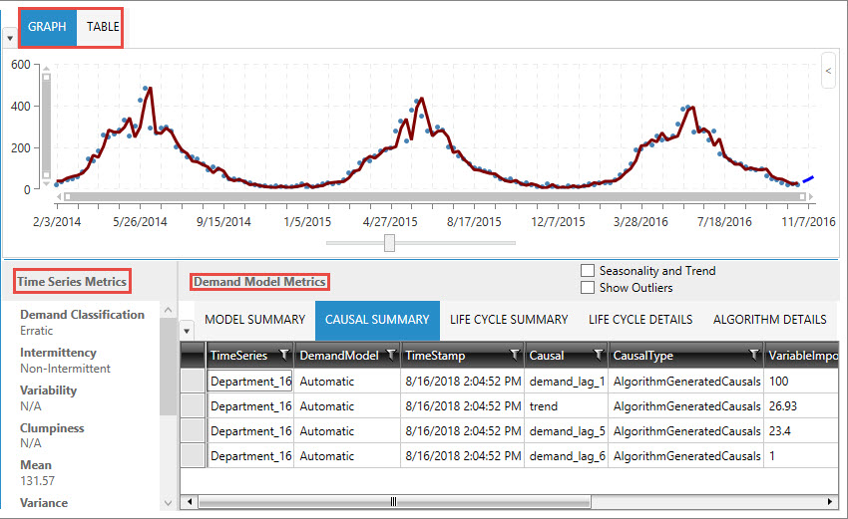The width and height of the screenshot is (848, 519).
Task: Filter the Causal column
Action: tap(599, 355)
